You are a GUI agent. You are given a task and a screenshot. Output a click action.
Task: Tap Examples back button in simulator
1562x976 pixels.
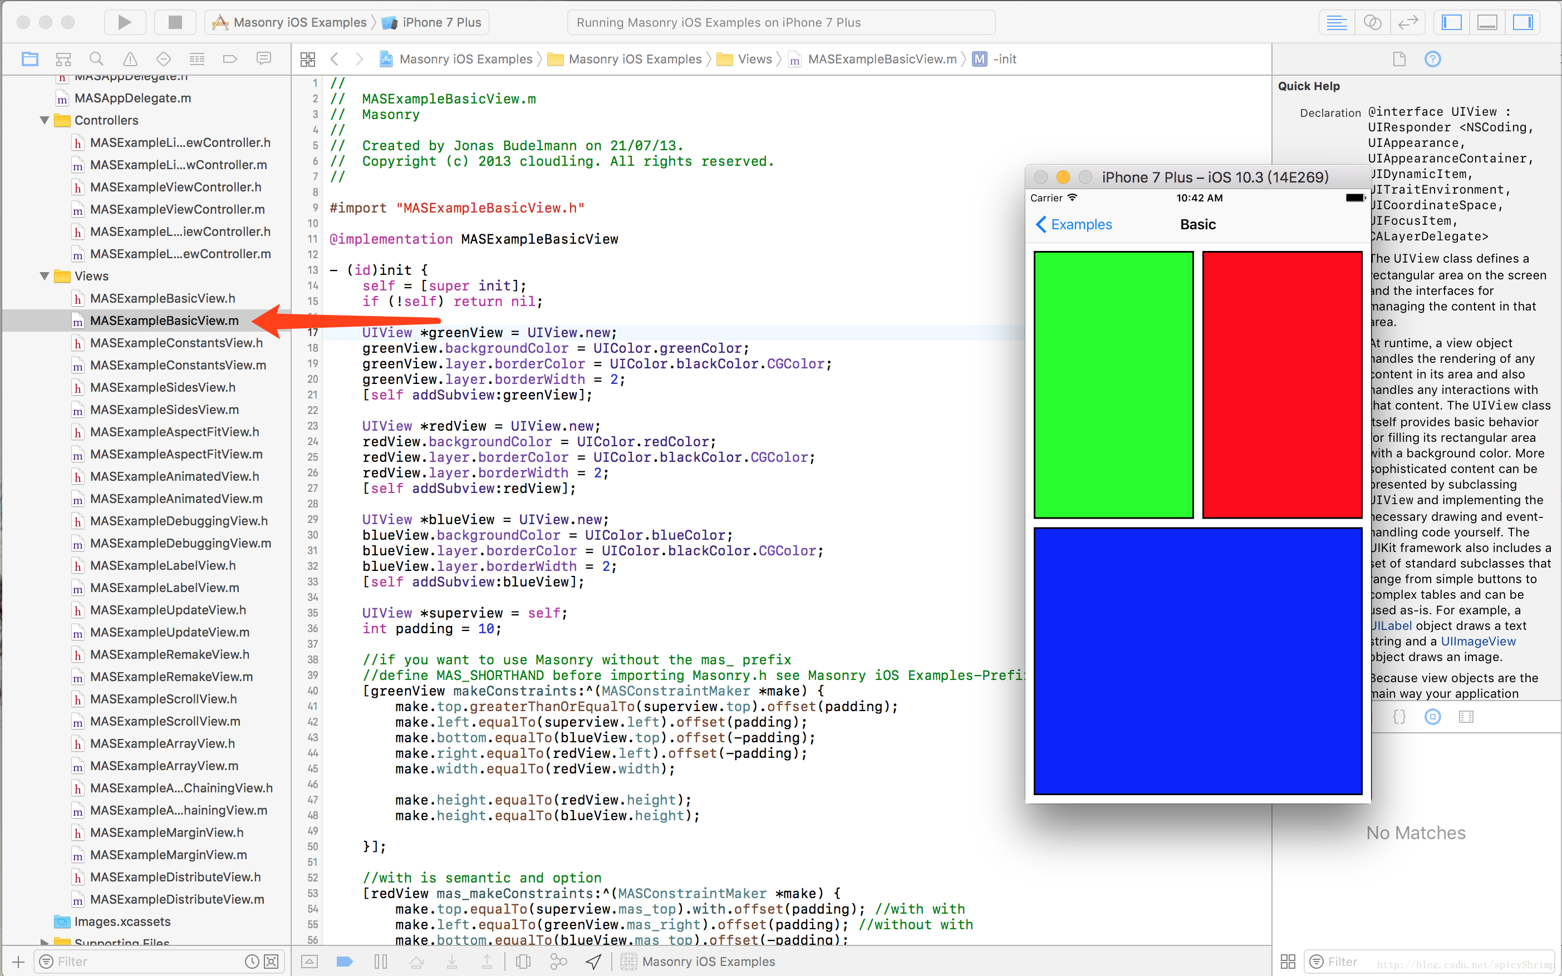[x=1074, y=225]
